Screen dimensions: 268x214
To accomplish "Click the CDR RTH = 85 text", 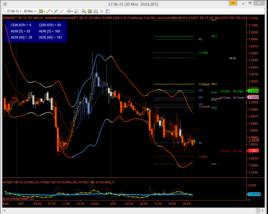I will (x=50, y=25).
